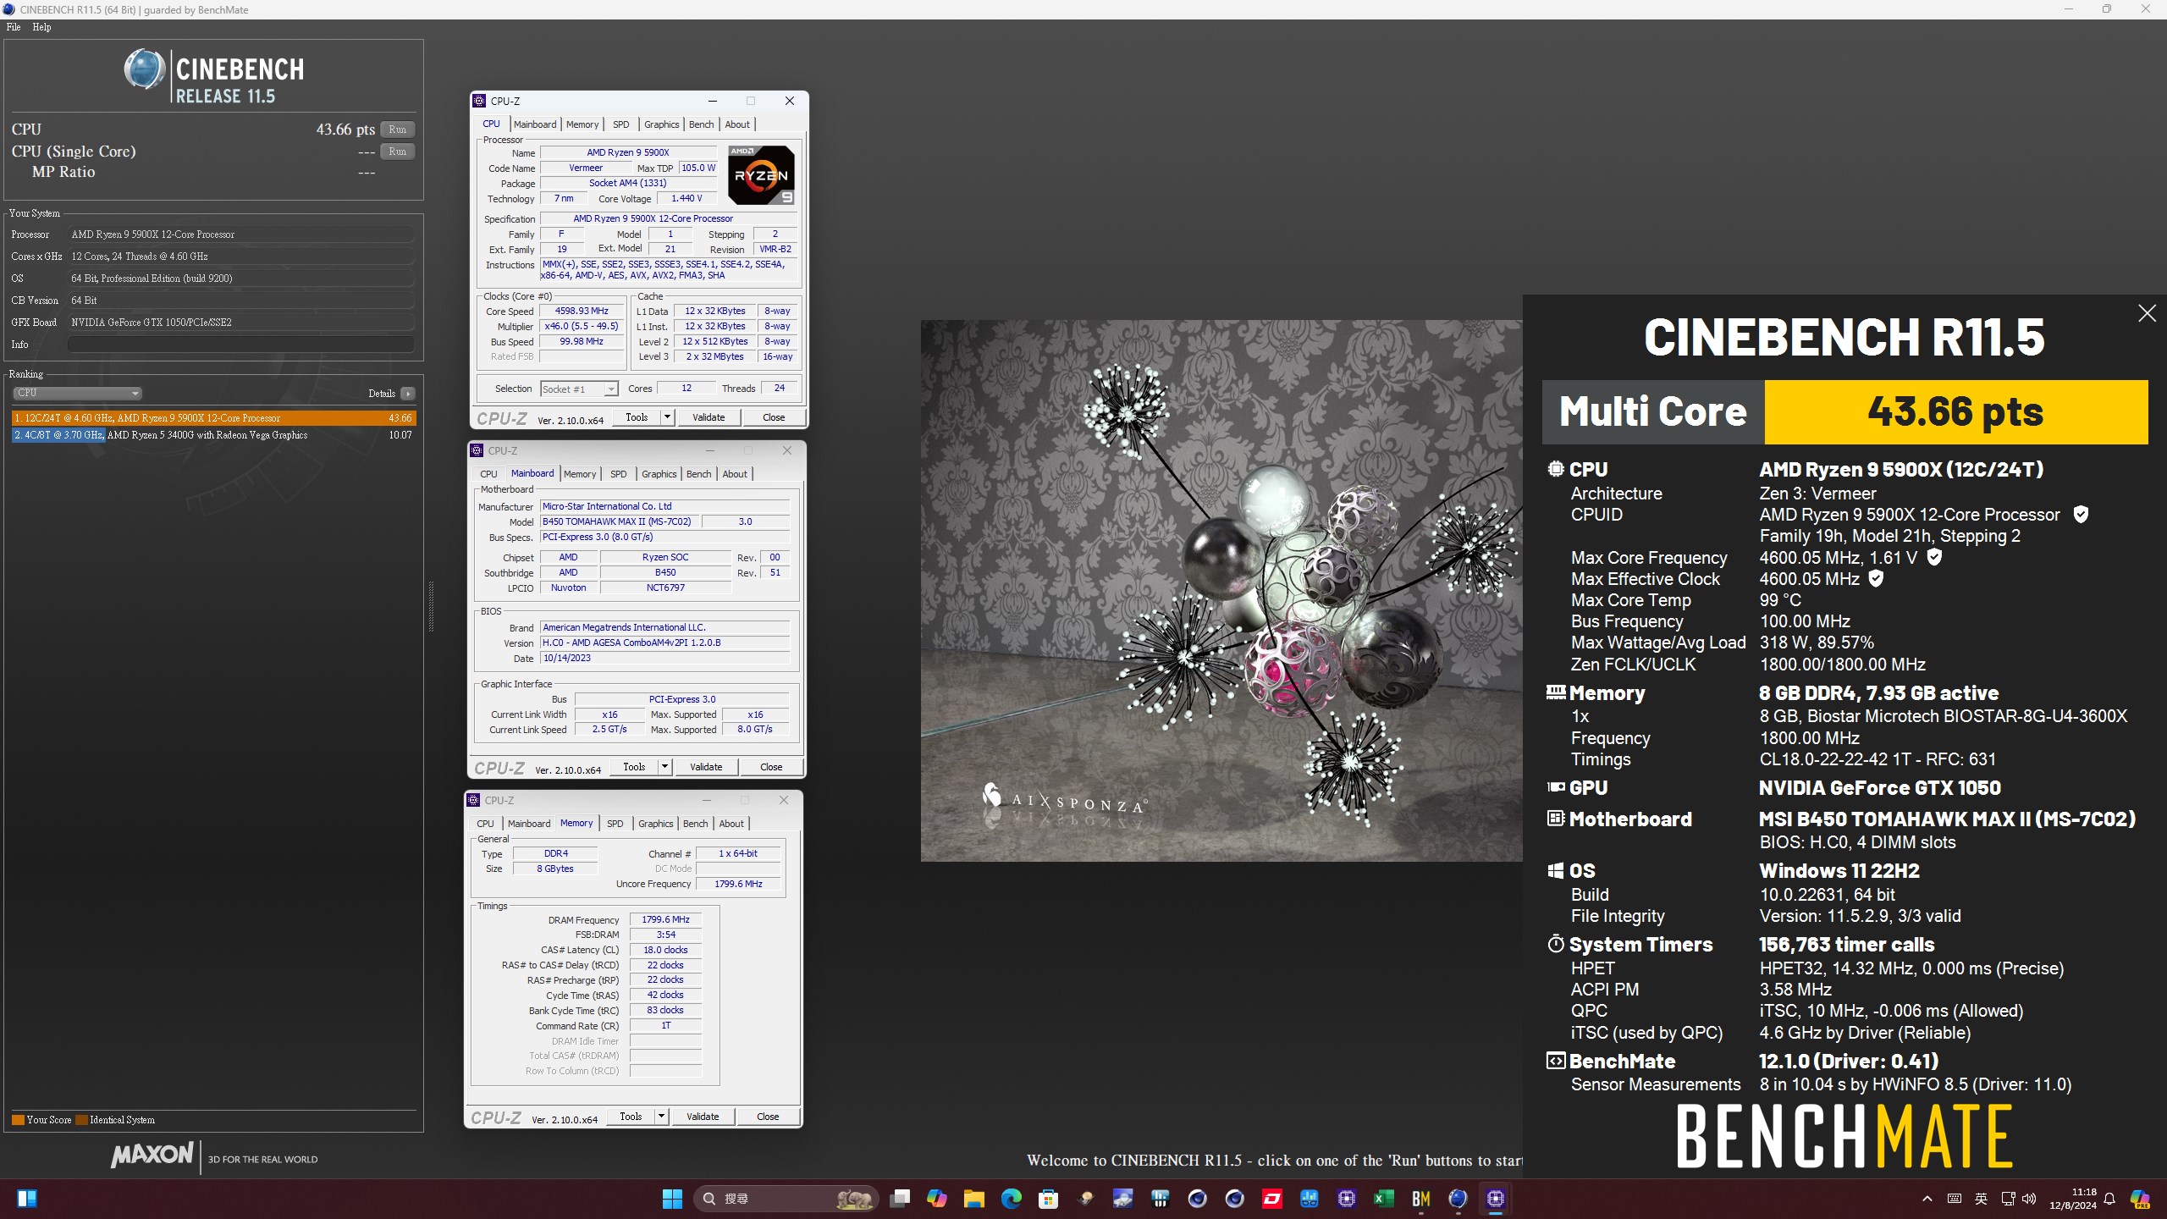Click the BenchMate section icon beside version 12.1.0
The height and width of the screenshot is (1219, 2167).
pyautogui.click(x=1556, y=1061)
